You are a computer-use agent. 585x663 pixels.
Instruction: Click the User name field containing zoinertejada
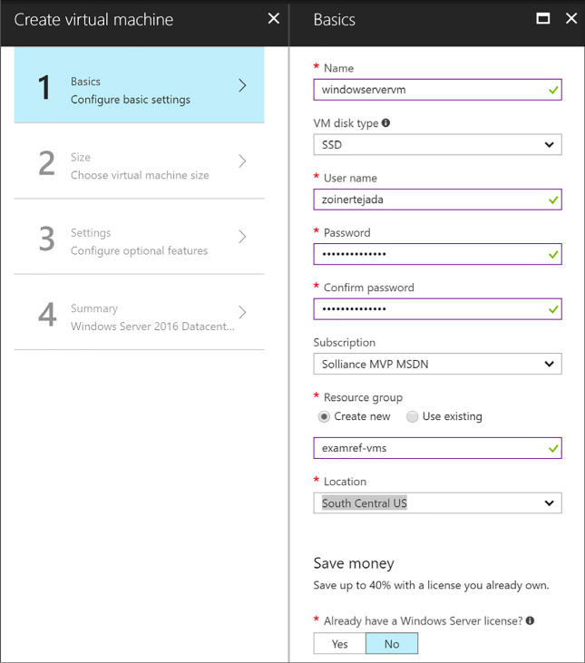tap(437, 200)
